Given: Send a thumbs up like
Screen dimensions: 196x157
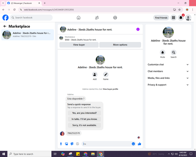Looking at the screenshot, I should pos(140,144).
